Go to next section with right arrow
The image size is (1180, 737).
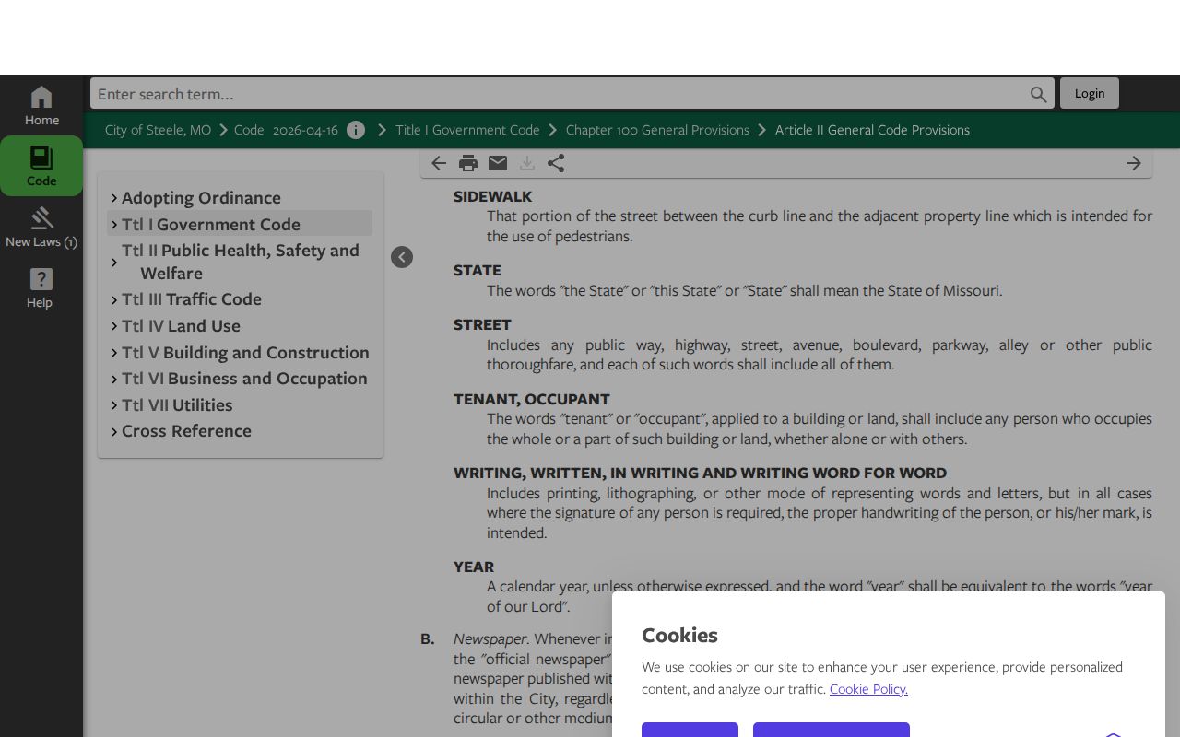(1134, 163)
